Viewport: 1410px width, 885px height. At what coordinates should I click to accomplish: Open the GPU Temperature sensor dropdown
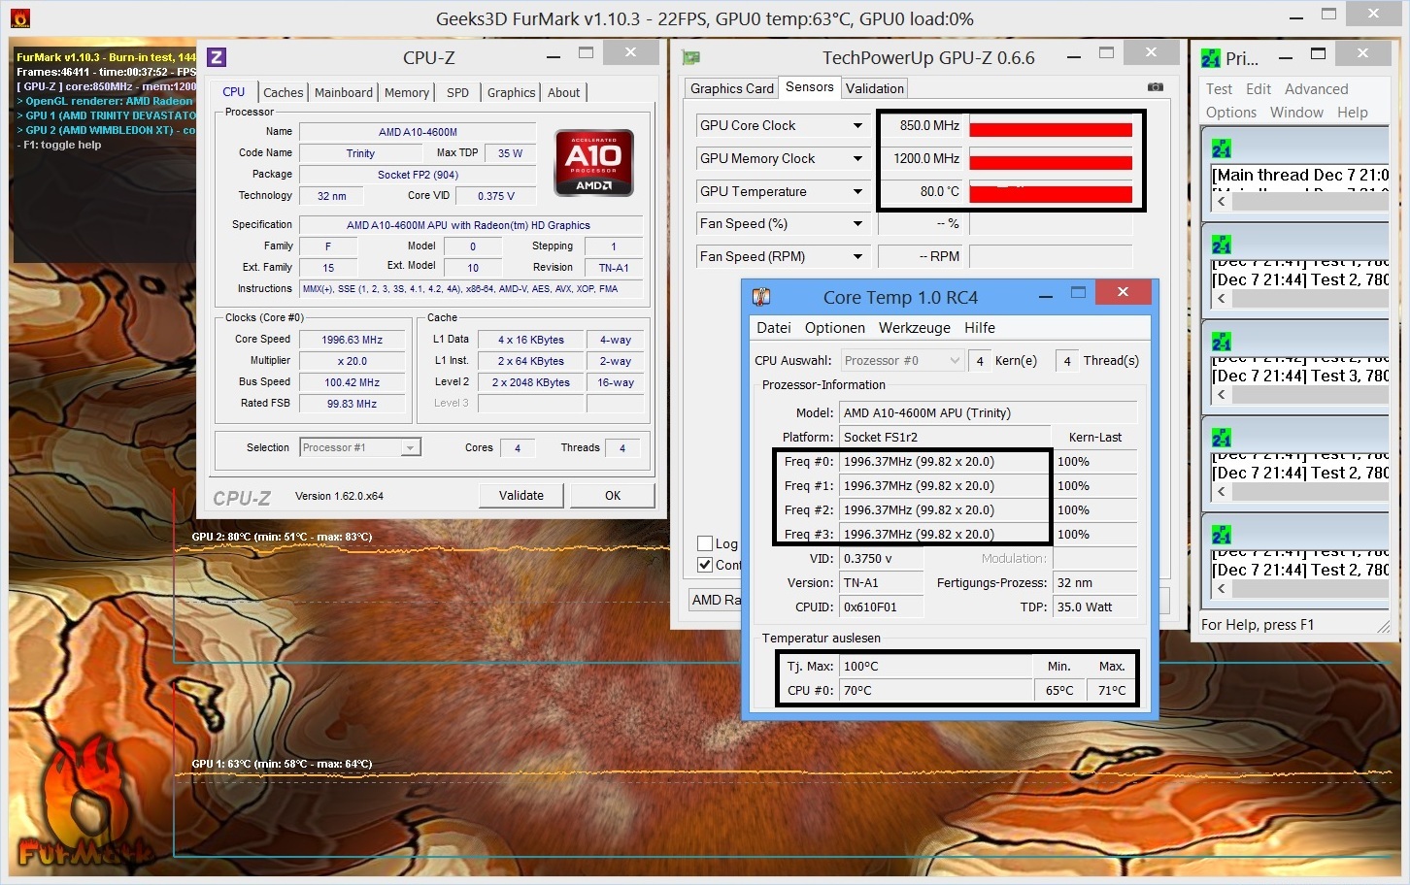coord(857,191)
